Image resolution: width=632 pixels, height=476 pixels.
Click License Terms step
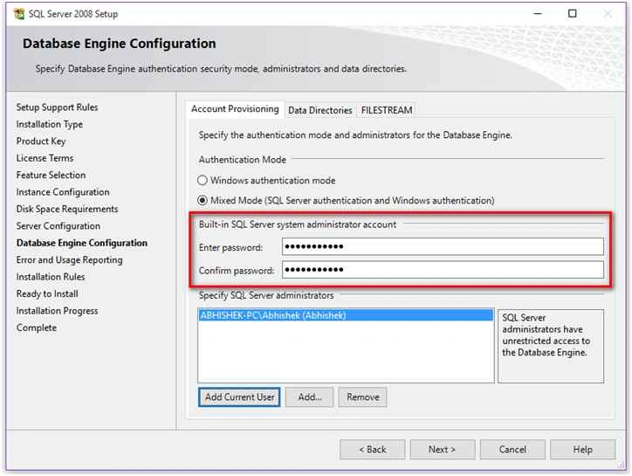pyautogui.click(x=45, y=158)
